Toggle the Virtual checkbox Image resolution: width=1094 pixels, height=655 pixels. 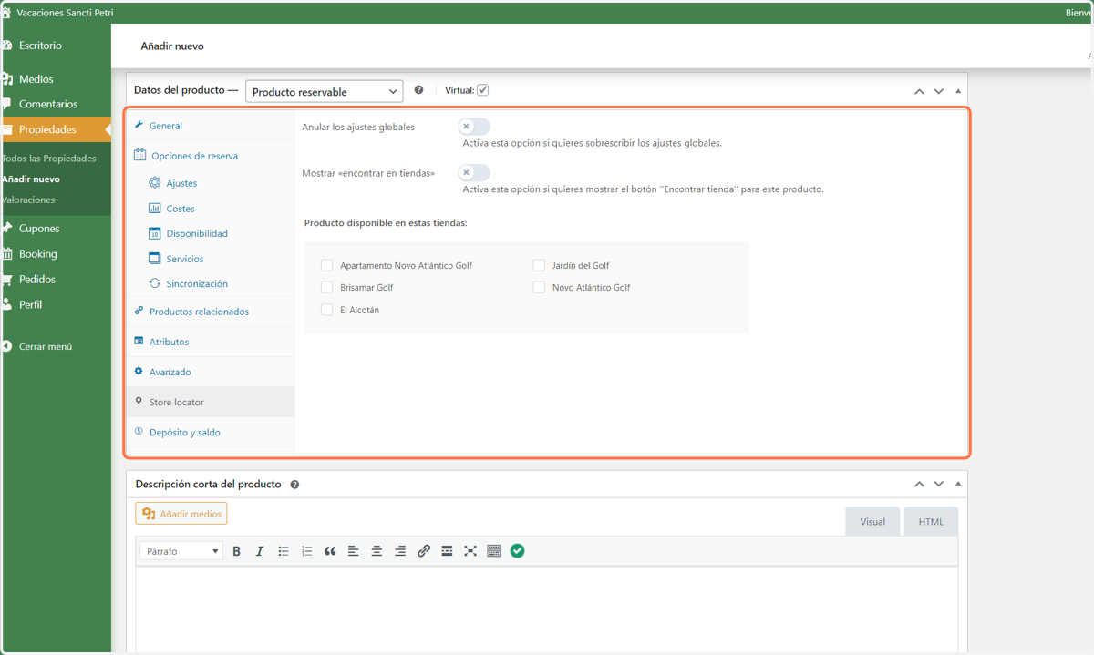[483, 90]
